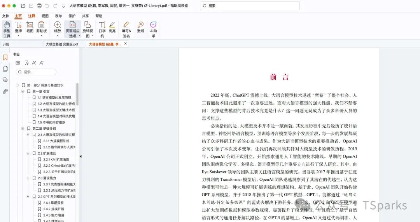This screenshot has width=420, height=222.
Task: Click the bookmarks panel vertical scrollbar
Action: click(77, 94)
